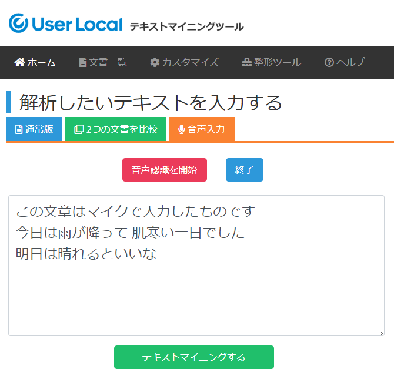Click the line 明日は晴れるといいな

point(86,254)
